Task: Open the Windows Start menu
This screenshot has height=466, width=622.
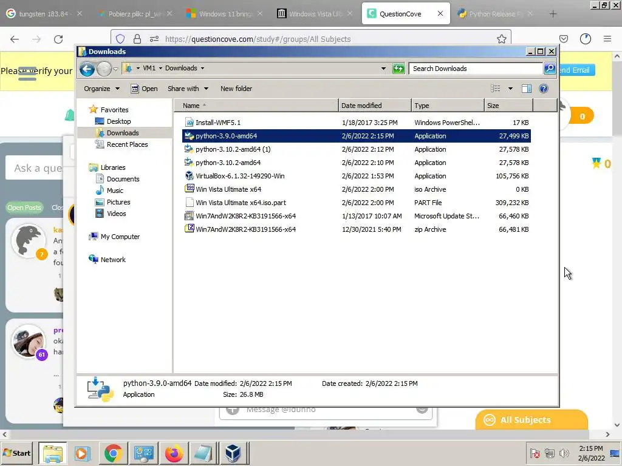Action: point(17,453)
